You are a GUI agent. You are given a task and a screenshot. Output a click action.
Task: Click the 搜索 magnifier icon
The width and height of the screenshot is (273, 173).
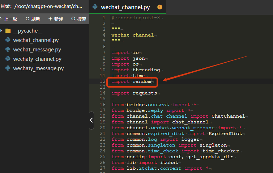pos(73,19)
